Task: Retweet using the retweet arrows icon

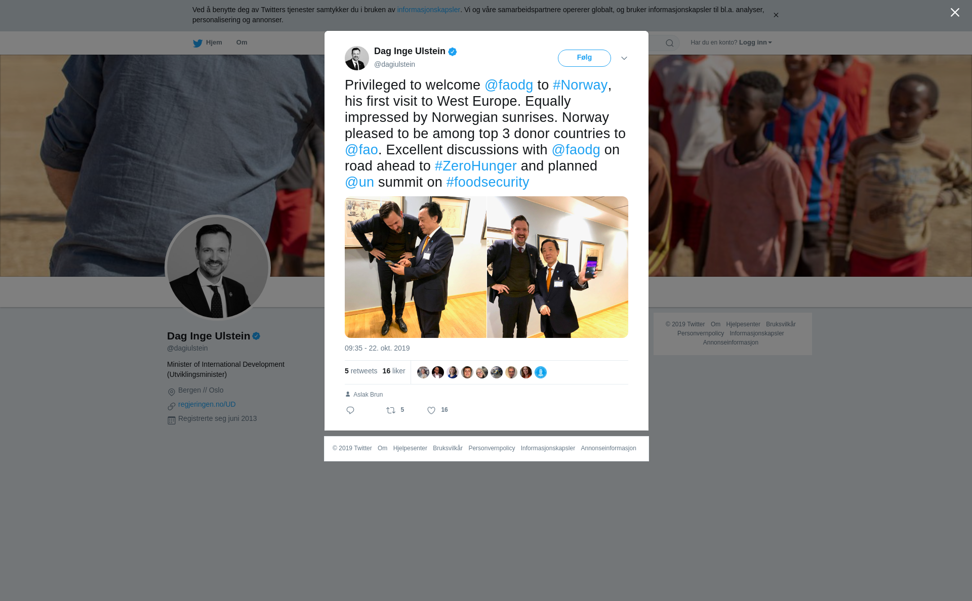Action: coord(391,410)
